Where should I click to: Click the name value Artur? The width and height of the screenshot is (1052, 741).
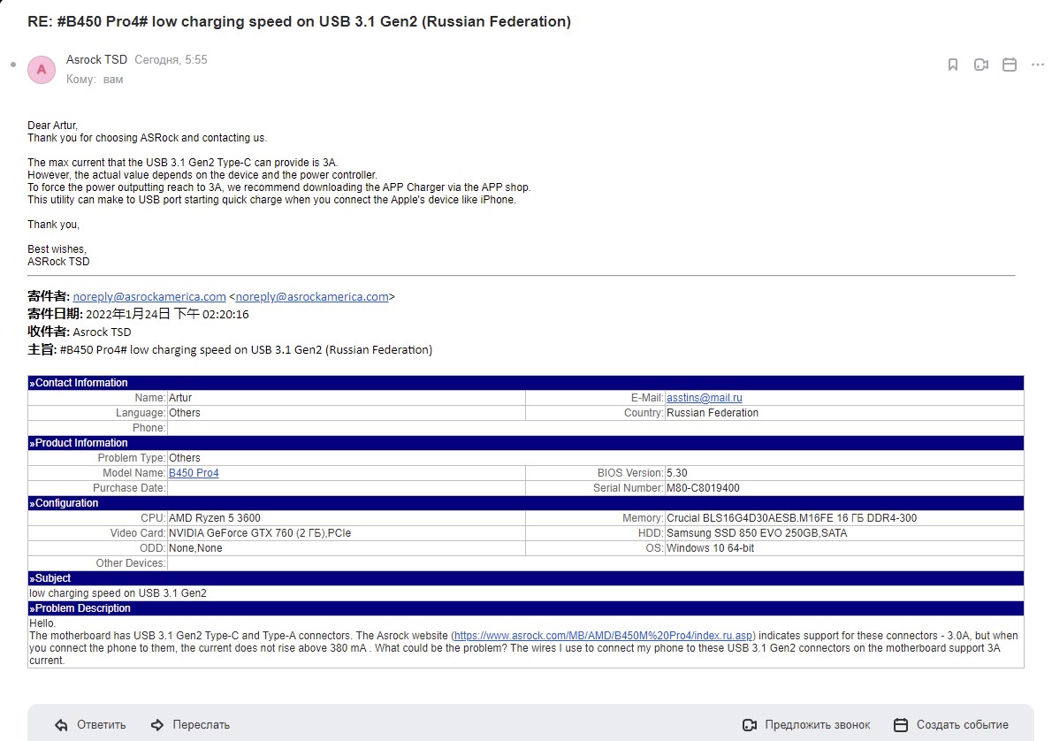pyautogui.click(x=179, y=398)
